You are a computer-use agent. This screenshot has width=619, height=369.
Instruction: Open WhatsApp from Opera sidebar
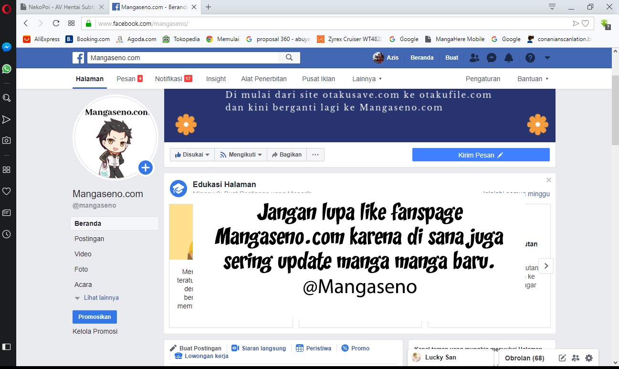click(x=6, y=68)
